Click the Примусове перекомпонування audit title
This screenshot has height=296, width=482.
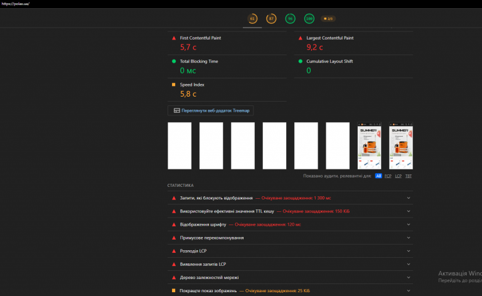[212, 238]
